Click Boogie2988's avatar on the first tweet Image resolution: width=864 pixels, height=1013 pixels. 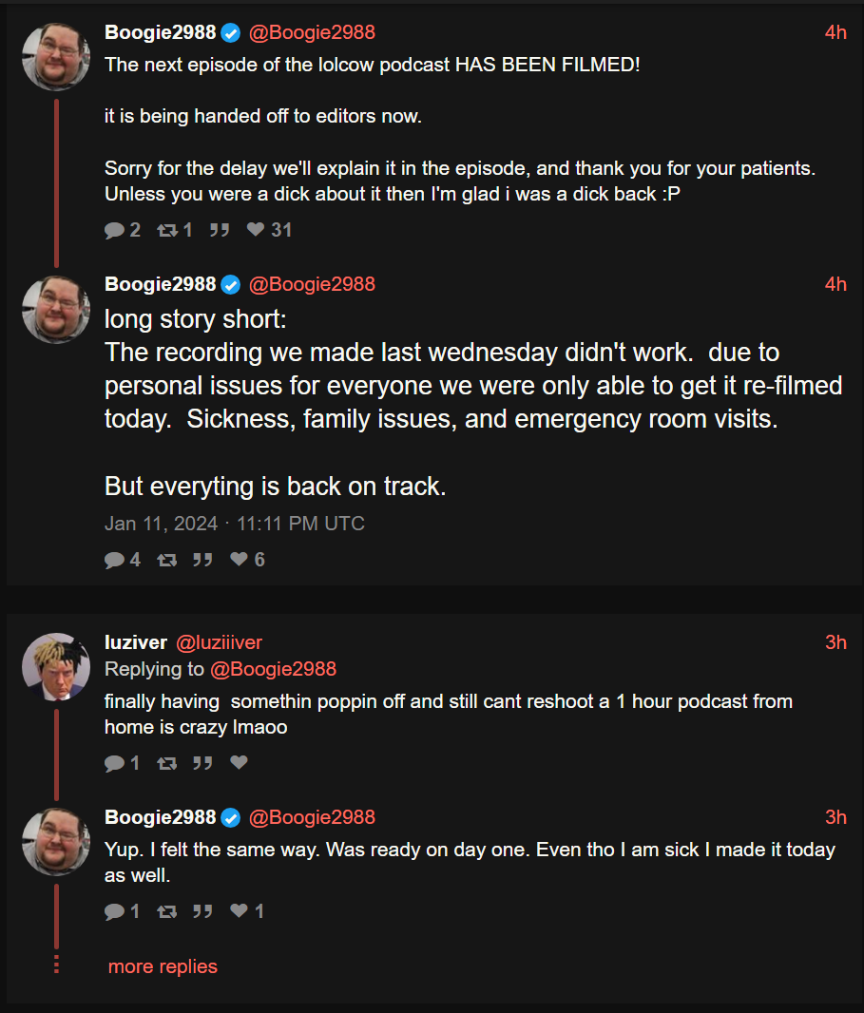pos(56,56)
